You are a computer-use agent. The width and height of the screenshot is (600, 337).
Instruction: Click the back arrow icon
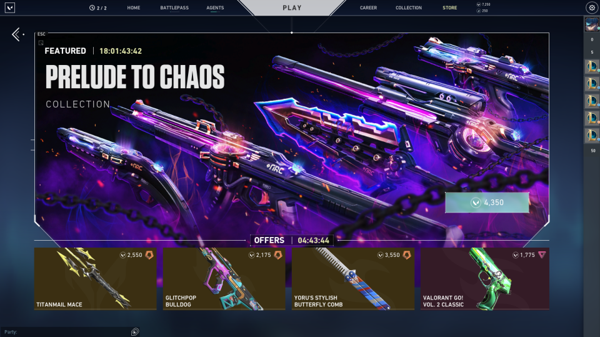click(16, 34)
